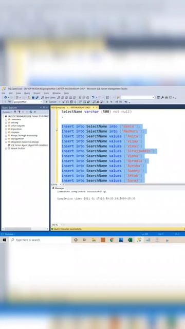Viewport: 185px width, 329px height.
Task: Collapse the server root node in Object Explorer
Action: [4, 116]
